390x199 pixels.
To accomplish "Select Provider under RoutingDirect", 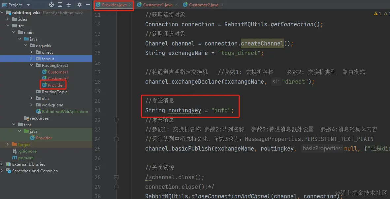I will (56, 85).
